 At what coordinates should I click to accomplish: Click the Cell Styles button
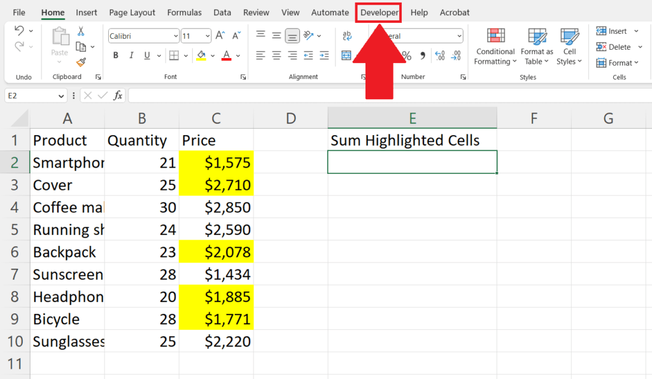(x=570, y=46)
